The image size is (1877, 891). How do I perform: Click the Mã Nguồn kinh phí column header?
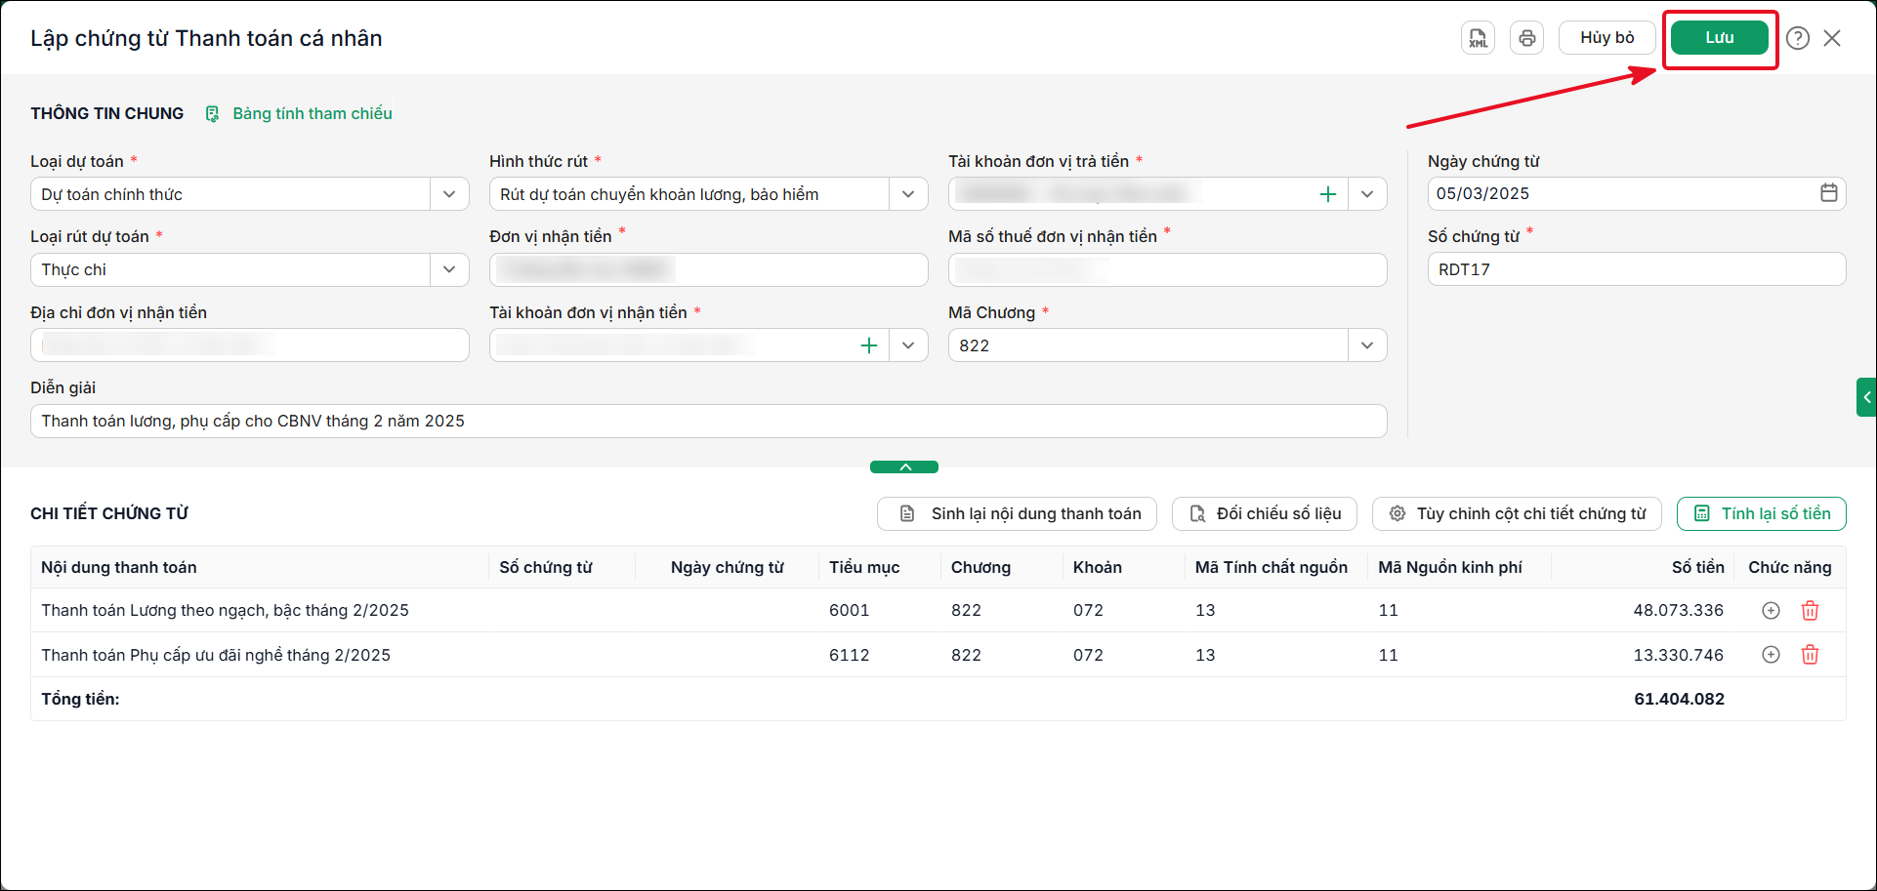pos(1450,567)
